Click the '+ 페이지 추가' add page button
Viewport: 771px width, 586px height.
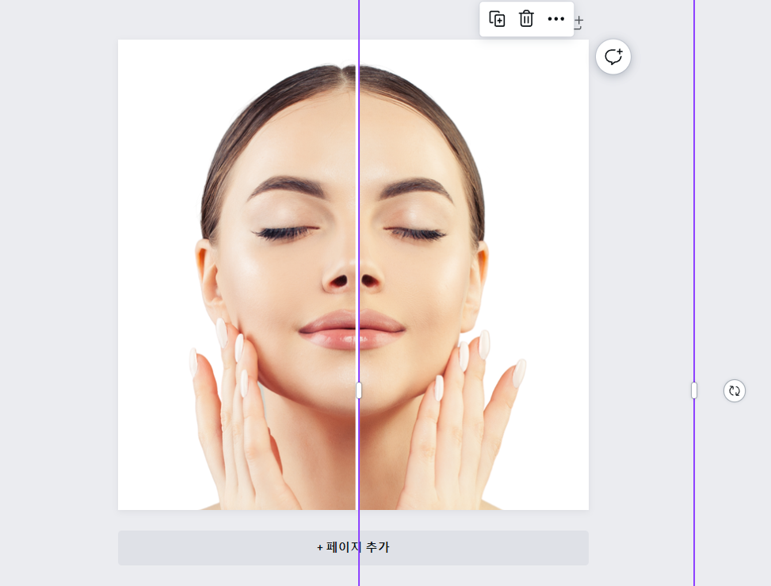point(353,548)
